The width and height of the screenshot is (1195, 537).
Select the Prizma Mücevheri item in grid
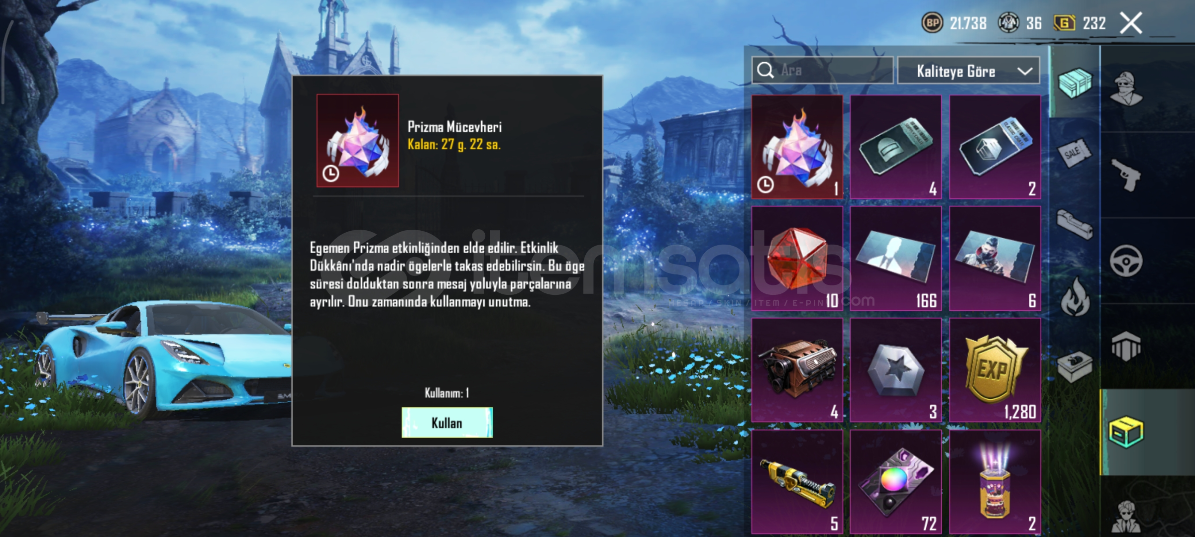tap(797, 147)
